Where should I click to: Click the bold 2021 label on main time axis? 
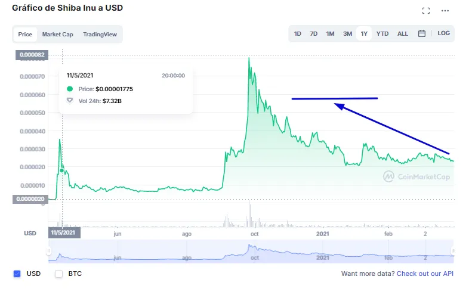point(322,234)
